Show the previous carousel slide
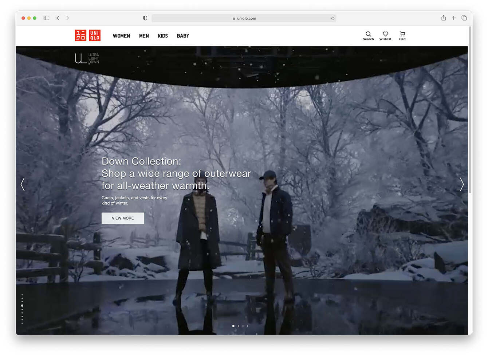The width and height of the screenshot is (488, 356). tap(23, 185)
